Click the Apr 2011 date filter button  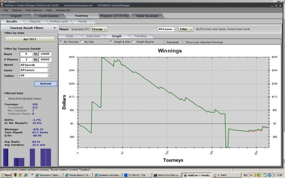(30, 39)
